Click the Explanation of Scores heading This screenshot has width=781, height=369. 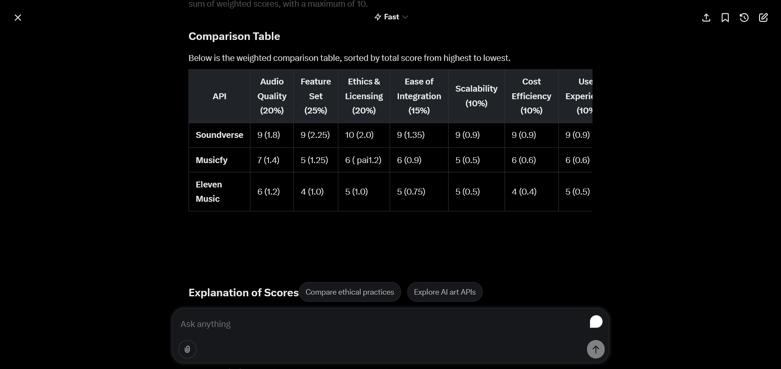[244, 293]
